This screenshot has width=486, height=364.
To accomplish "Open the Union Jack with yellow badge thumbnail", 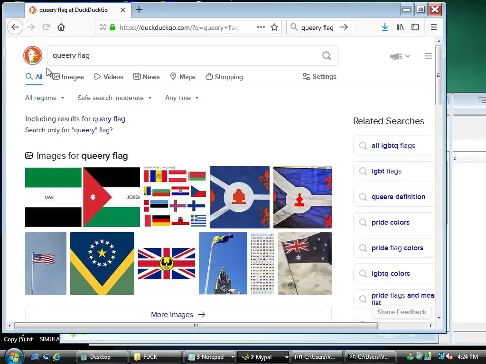I will pyautogui.click(x=167, y=264).
